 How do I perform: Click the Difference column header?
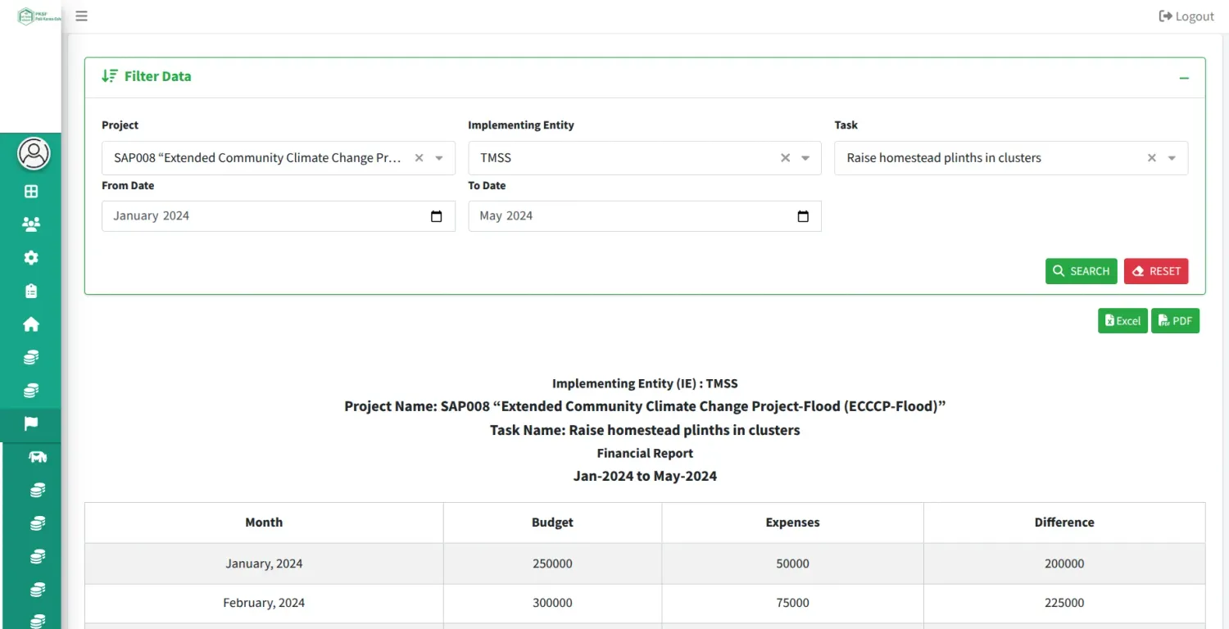1064,523
